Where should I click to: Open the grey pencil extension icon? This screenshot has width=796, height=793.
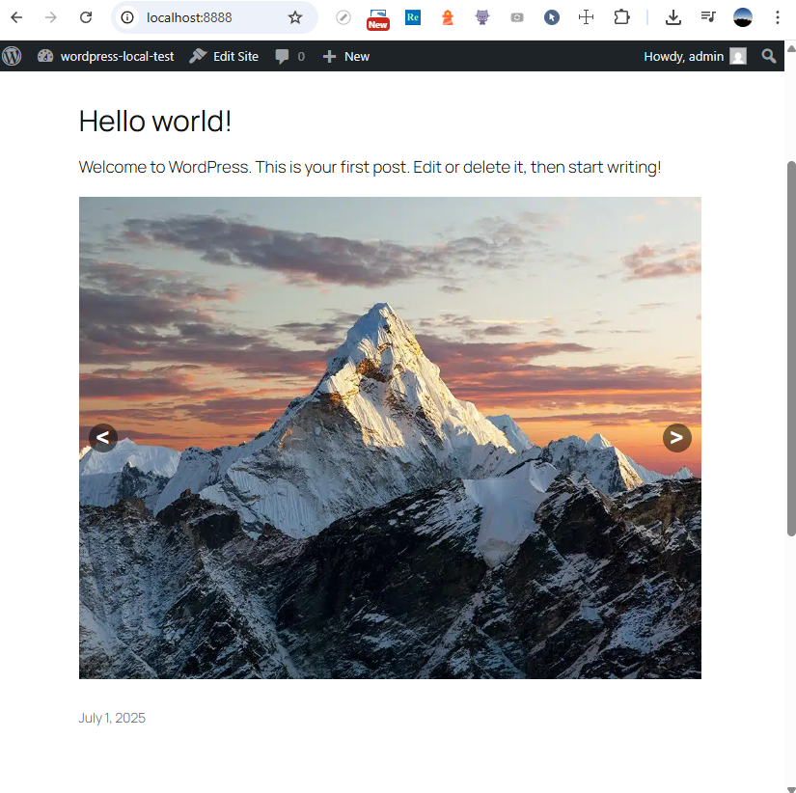point(343,17)
